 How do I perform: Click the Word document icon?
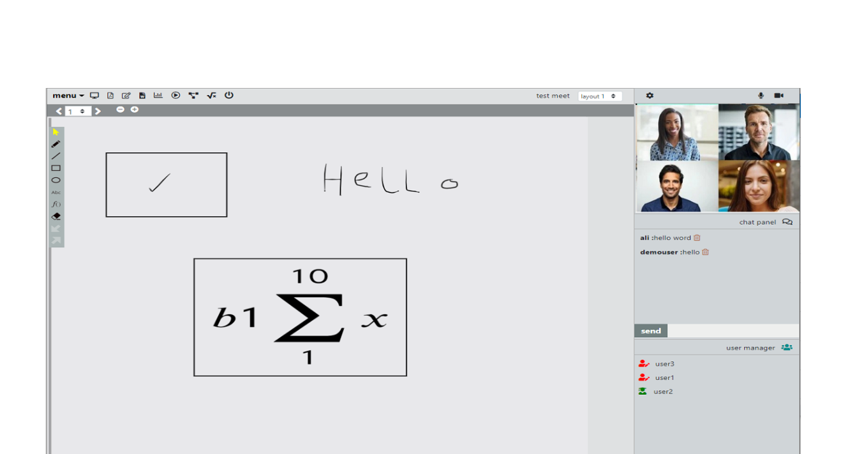(142, 96)
